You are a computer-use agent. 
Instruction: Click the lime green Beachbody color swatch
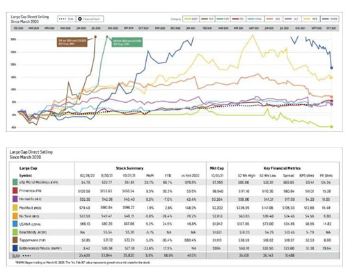click(15, 232)
